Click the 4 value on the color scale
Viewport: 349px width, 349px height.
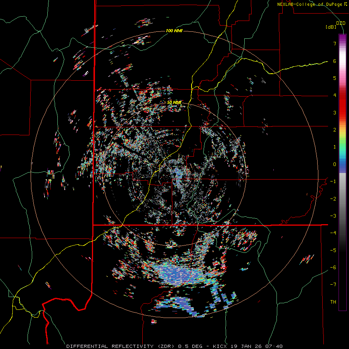[x=335, y=95]
